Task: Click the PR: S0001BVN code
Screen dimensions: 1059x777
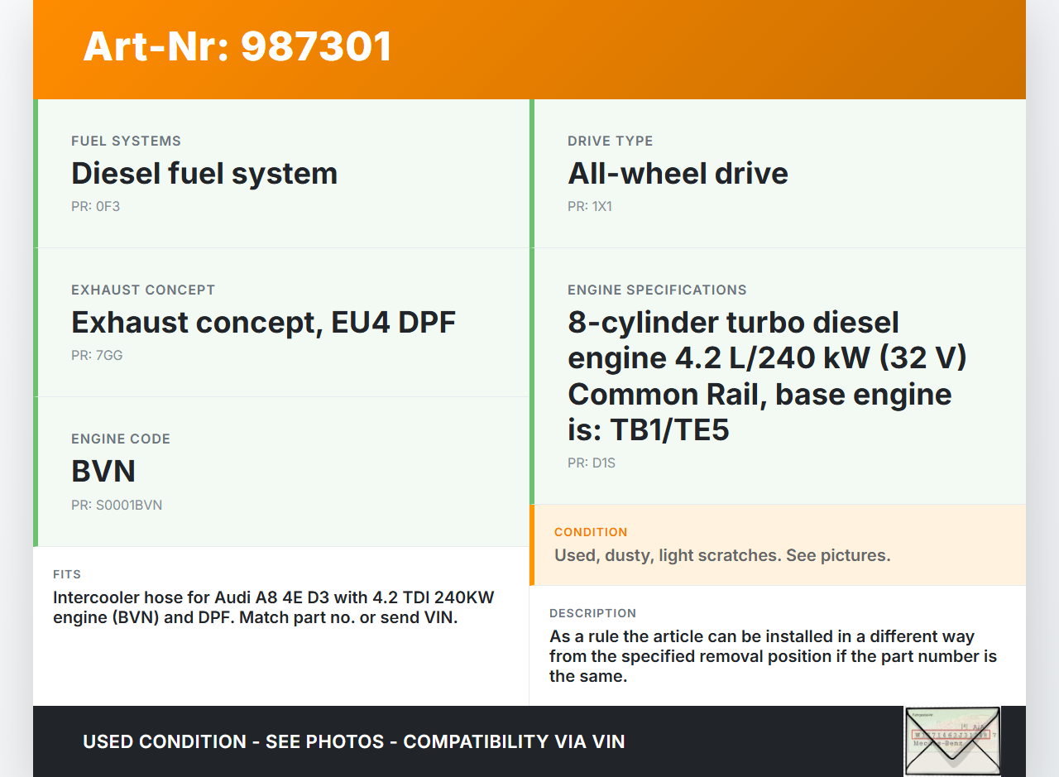Action: click(x=117, y=505)
